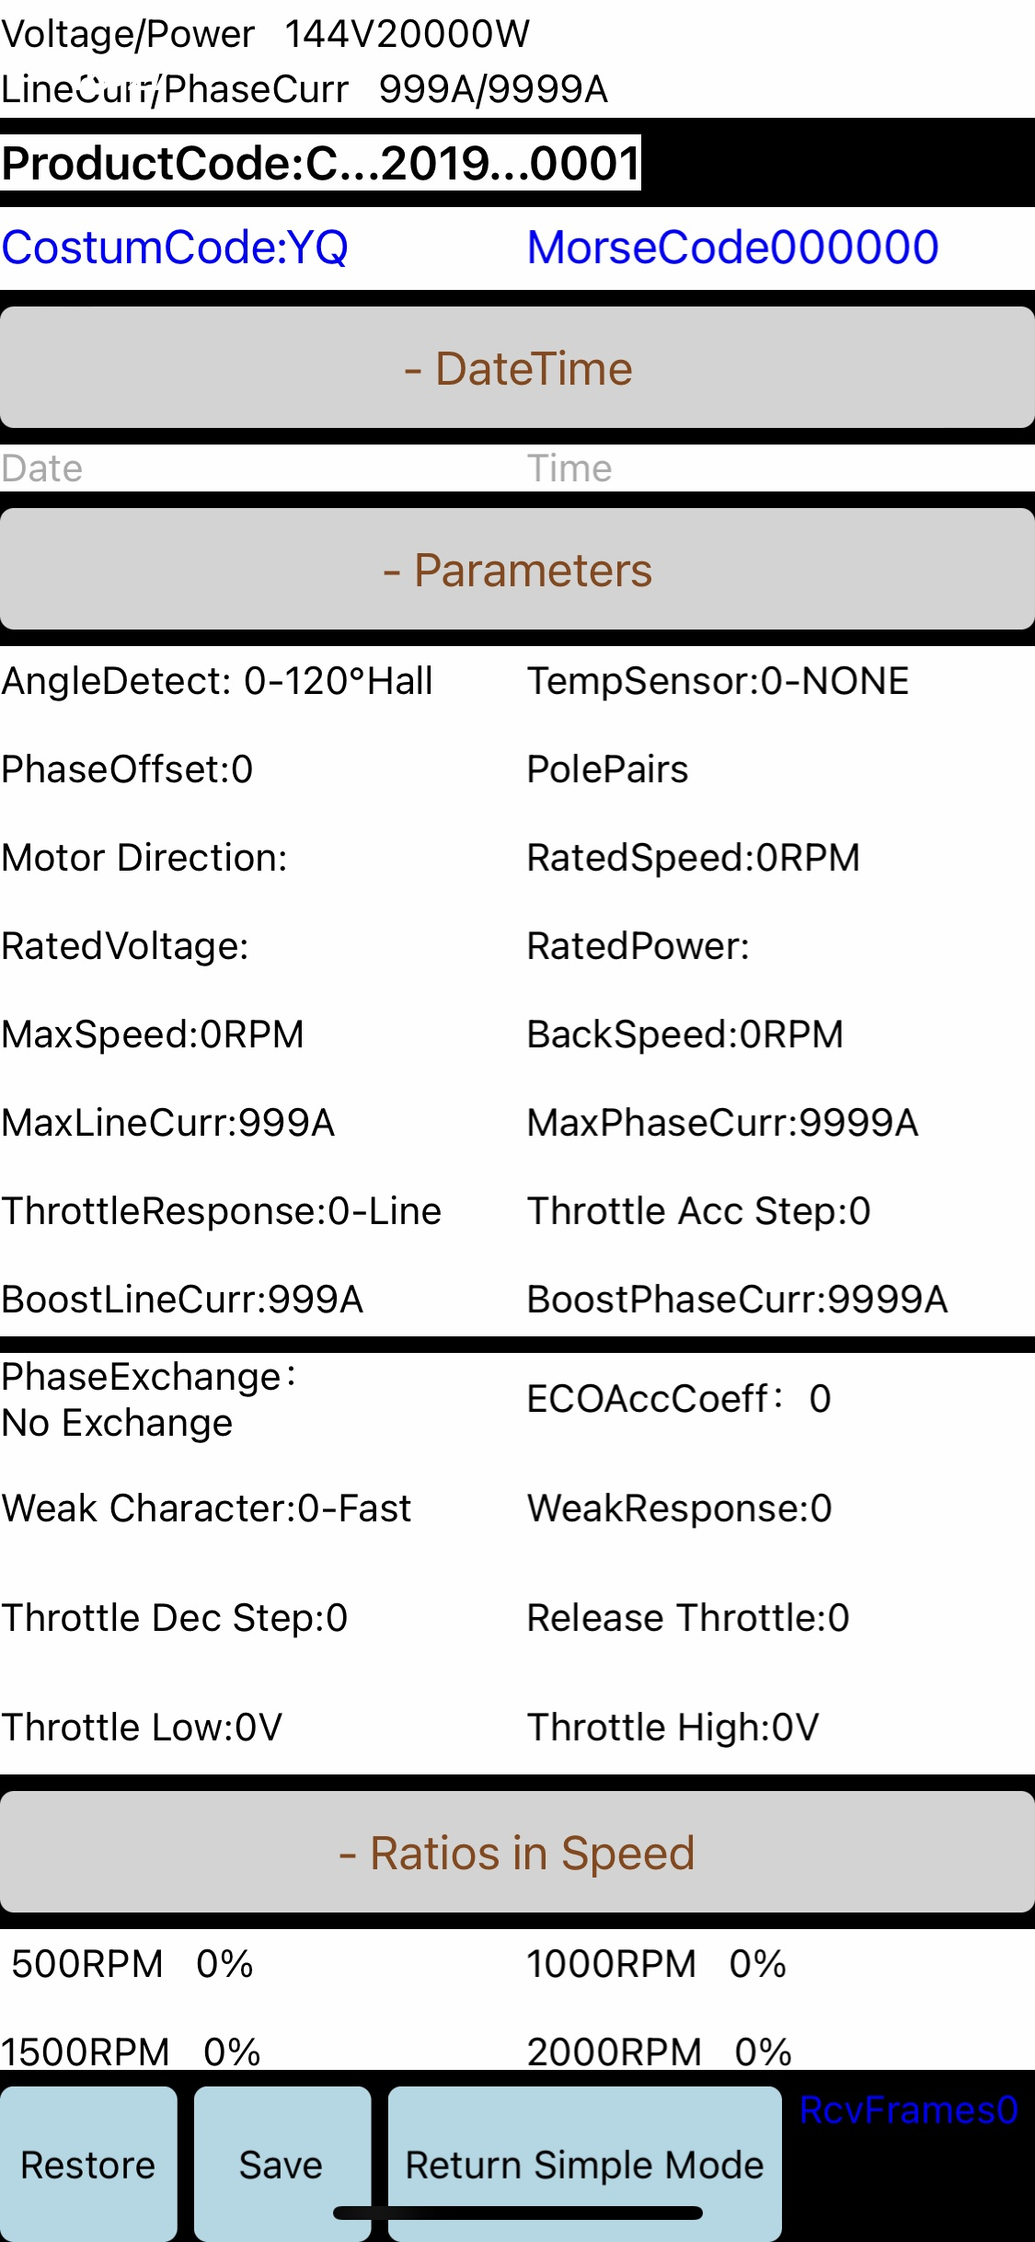The height and width of the screenshot is (2242, 1035).
Task: Open the TempSensor 0-NONE option
Action: pyautogui.click(x=718, y=681)
